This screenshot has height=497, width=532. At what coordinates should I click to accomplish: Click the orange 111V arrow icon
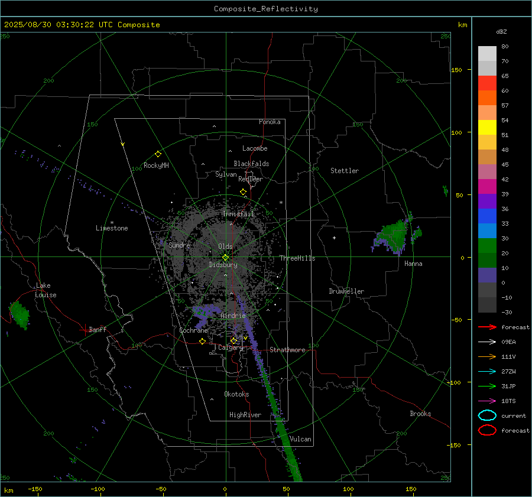pyautogui.click(x=487, y=356)
